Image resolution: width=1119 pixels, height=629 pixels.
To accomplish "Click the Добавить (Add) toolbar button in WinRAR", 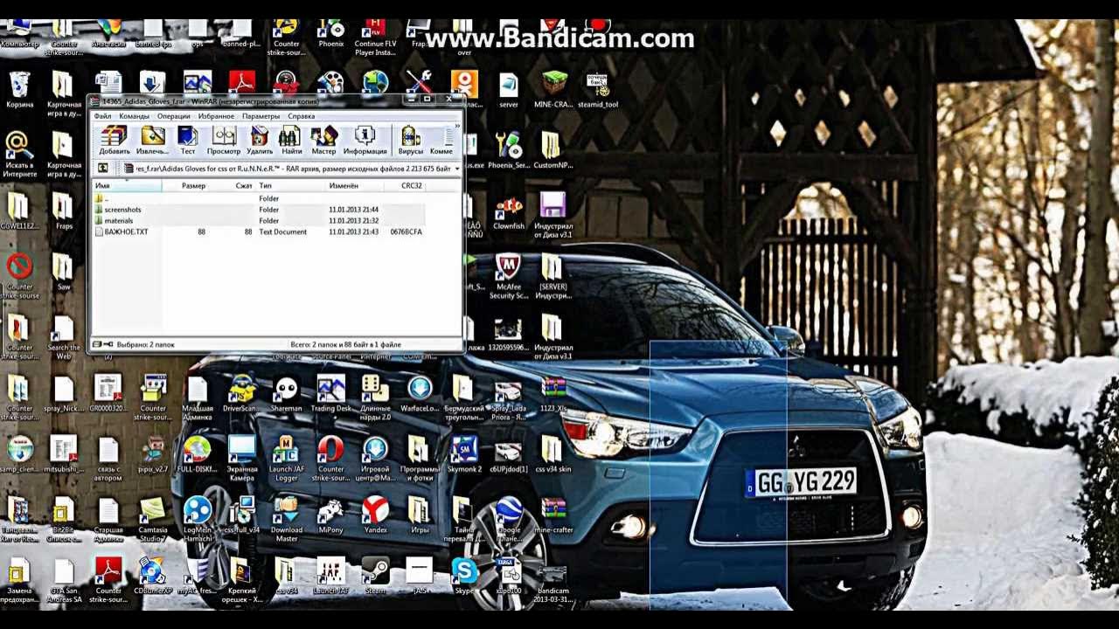I will coord(115,141).
